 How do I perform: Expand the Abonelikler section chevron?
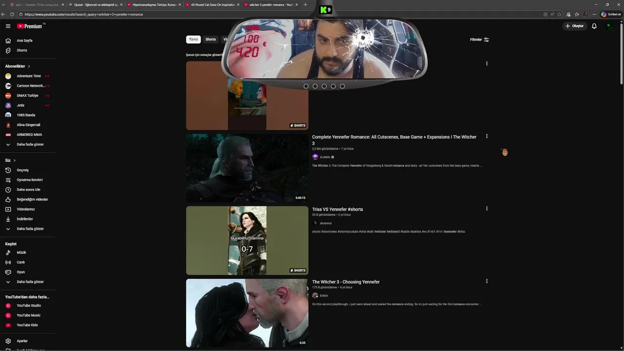tap(29, 66)
